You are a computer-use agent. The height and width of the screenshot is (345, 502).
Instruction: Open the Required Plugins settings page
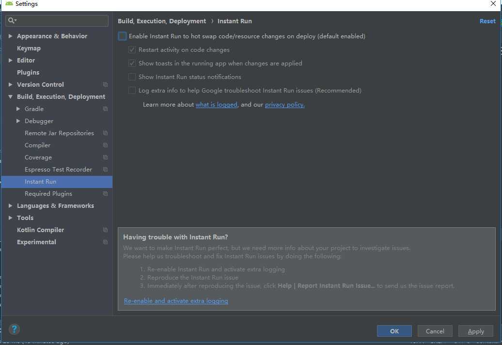point(48,194)
